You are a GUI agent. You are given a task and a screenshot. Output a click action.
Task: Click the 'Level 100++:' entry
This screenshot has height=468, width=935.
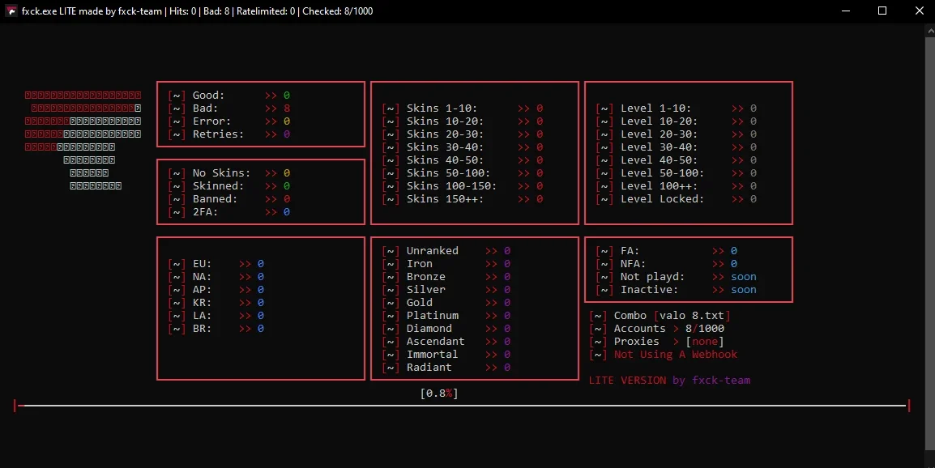click(x=677, y=186)
